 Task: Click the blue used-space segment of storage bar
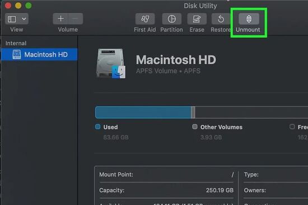coord(143,112)
